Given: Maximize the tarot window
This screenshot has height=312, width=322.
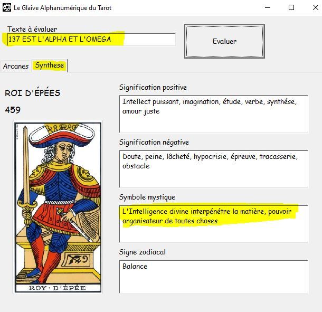Looking at the screenshot, I should [x=291, y=7].
